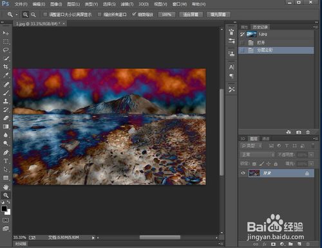The height and width of the screenshot is (248, 322).
Task: Change screen mode from the toolbox
Action: tap(6, 229)
